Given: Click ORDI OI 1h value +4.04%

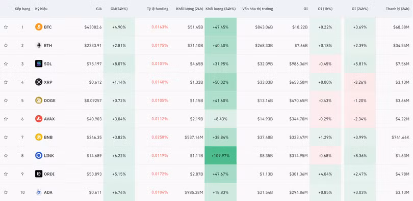Looking at the screenshot, I should [x=325, y=174].
